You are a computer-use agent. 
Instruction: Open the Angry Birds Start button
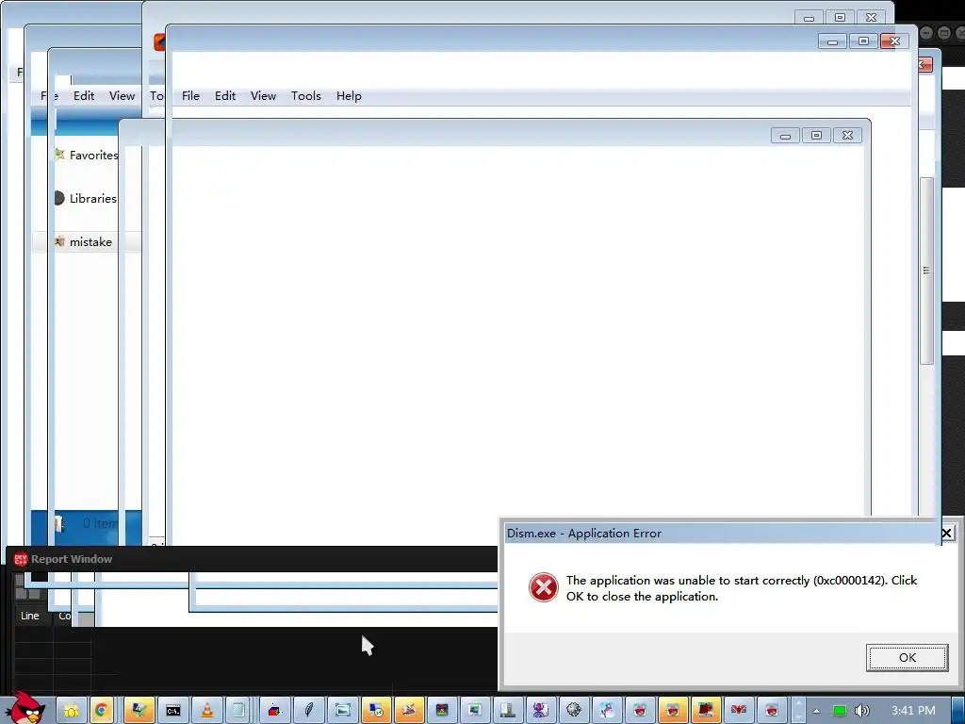(25, 708)
